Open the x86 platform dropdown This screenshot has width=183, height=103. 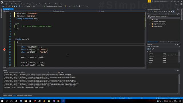click(38, 6)
